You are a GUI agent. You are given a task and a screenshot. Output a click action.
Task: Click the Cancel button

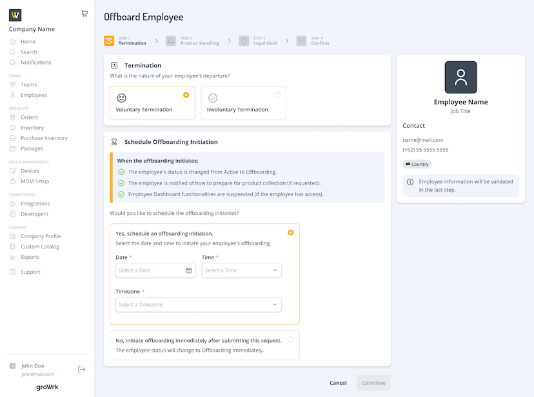[338, 383]
